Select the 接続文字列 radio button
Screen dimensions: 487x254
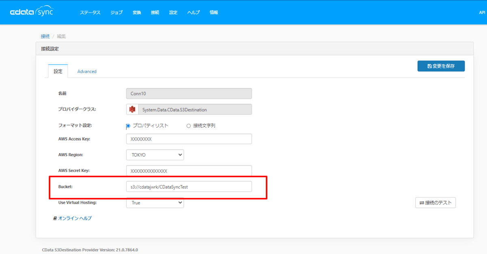point(188,126)
